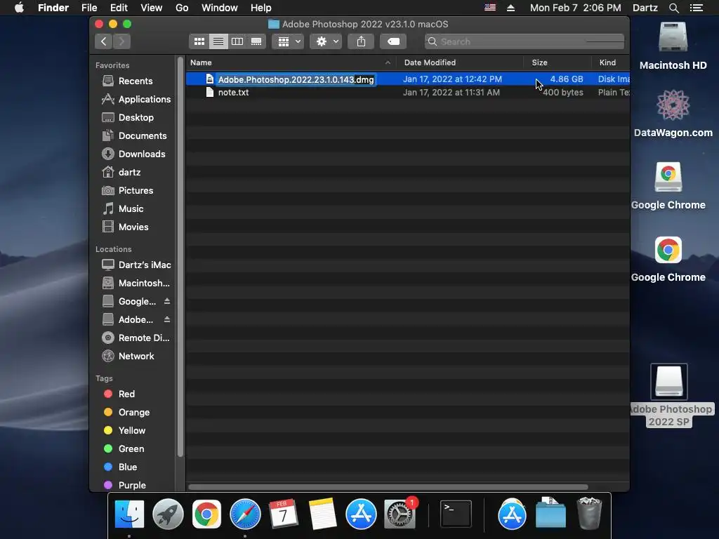The width and height of the screenshot is (719, 539).
Task: Select Remote Di... in the sidebar
Action: [x=136, y=338]
